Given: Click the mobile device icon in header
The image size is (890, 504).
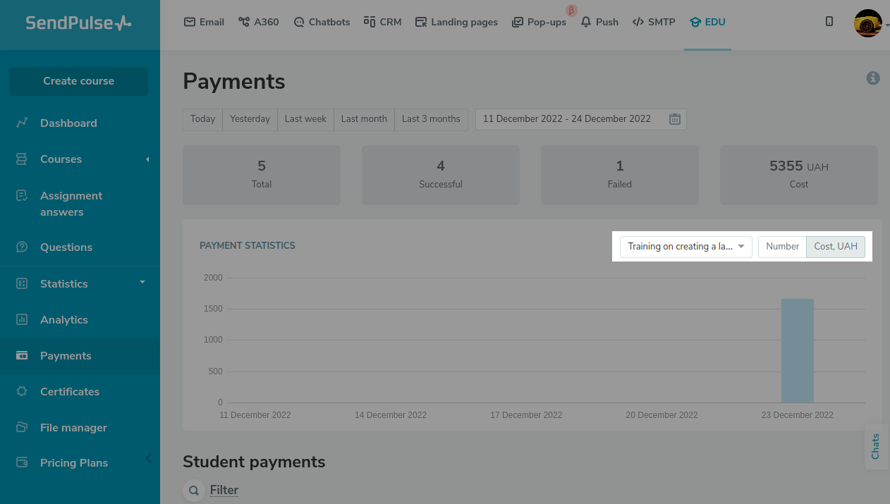Looking at the screenshot, I should (x=829, y=22).
